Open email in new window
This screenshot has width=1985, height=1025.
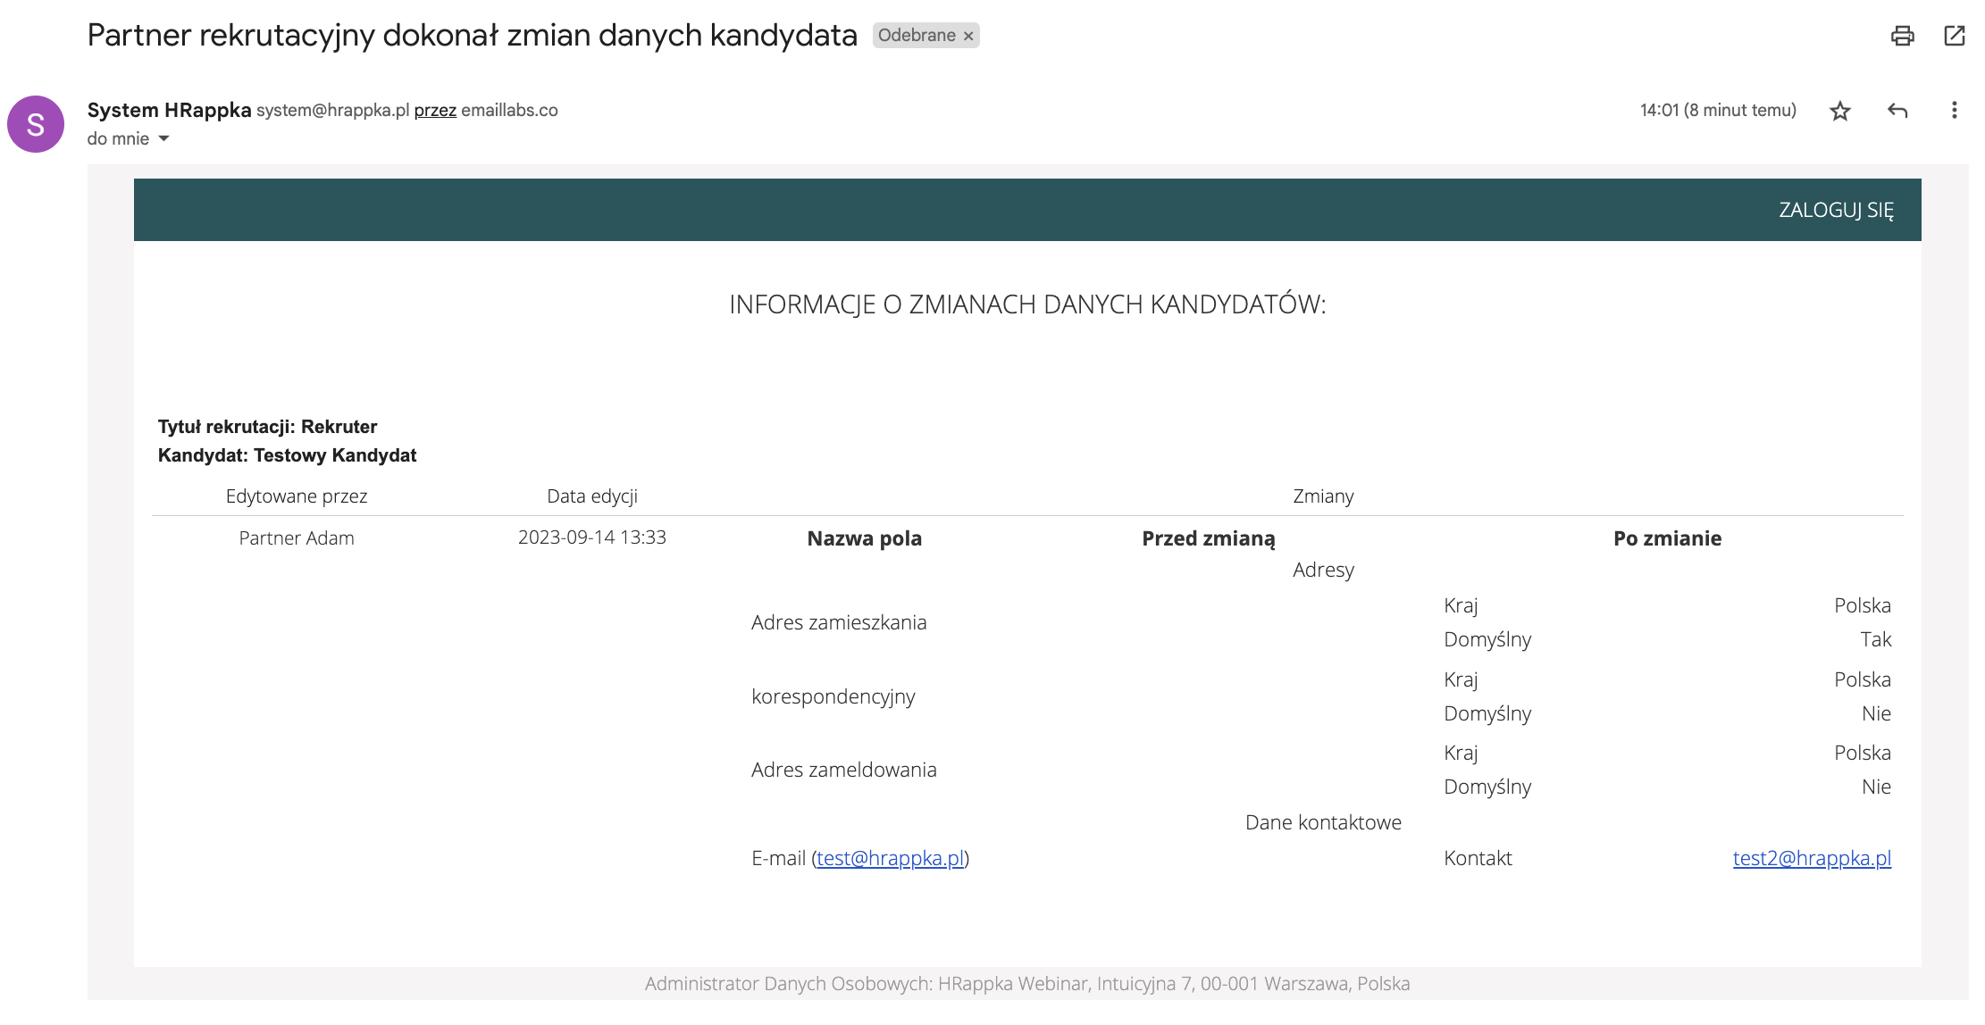[1954, 36]
